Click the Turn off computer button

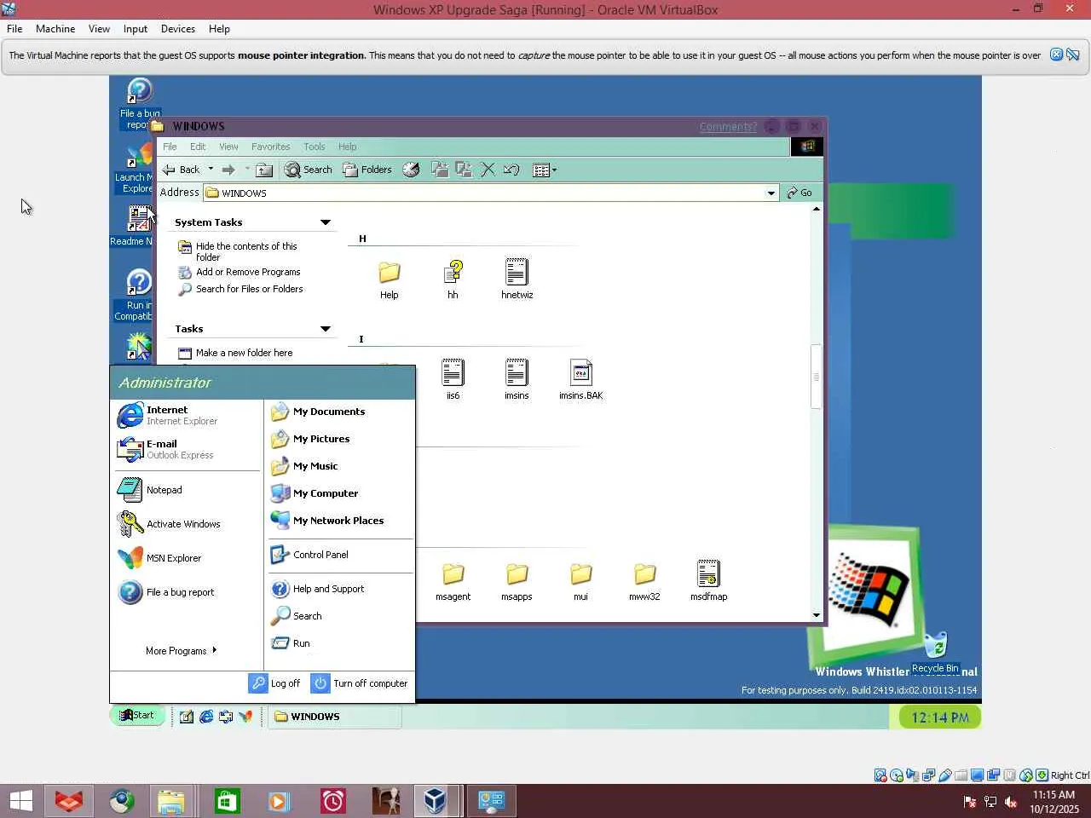[360, 683]
